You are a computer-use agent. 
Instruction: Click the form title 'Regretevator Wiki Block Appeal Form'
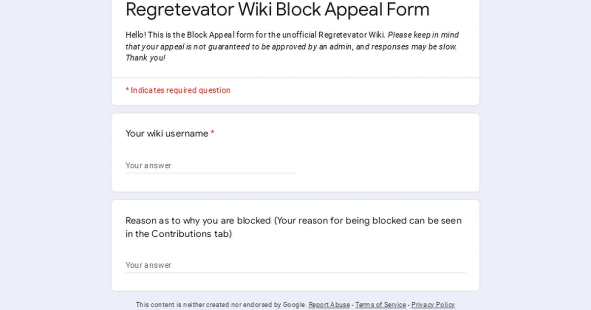click(x=277, y=9)
